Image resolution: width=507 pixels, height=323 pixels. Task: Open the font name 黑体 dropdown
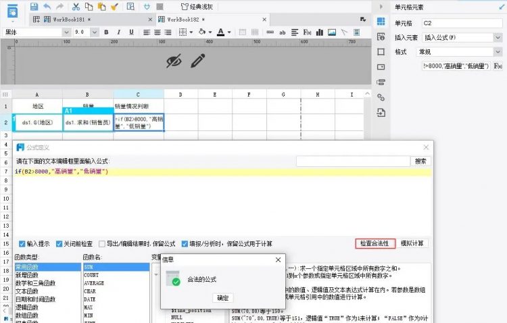[x=66, y=32]
